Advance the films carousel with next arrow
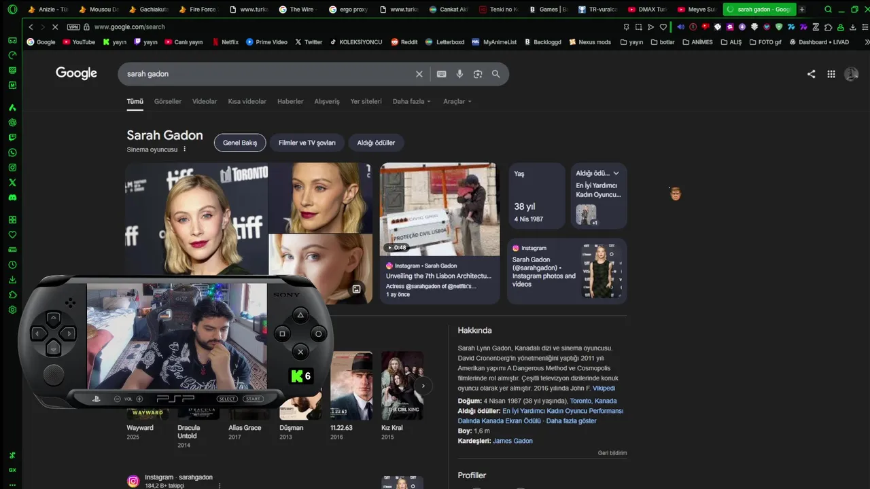870x489 pixels. 423,386
